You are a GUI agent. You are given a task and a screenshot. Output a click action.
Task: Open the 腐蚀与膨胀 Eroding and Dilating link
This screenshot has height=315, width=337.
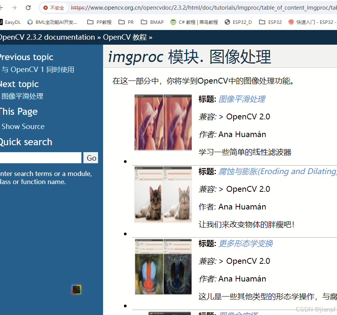[278, 171]
